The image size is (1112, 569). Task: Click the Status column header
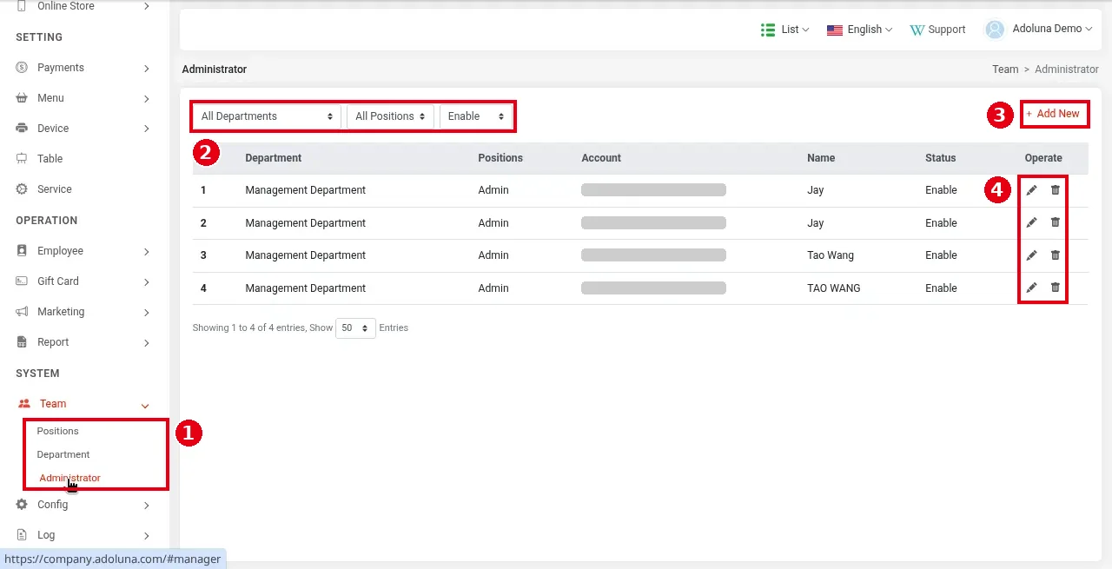click(941, 158)
